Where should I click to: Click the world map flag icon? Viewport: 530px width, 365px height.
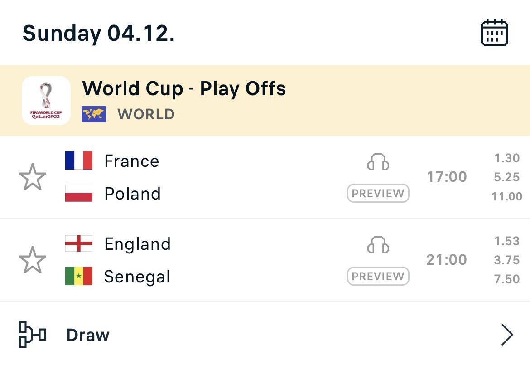(94, 114)
